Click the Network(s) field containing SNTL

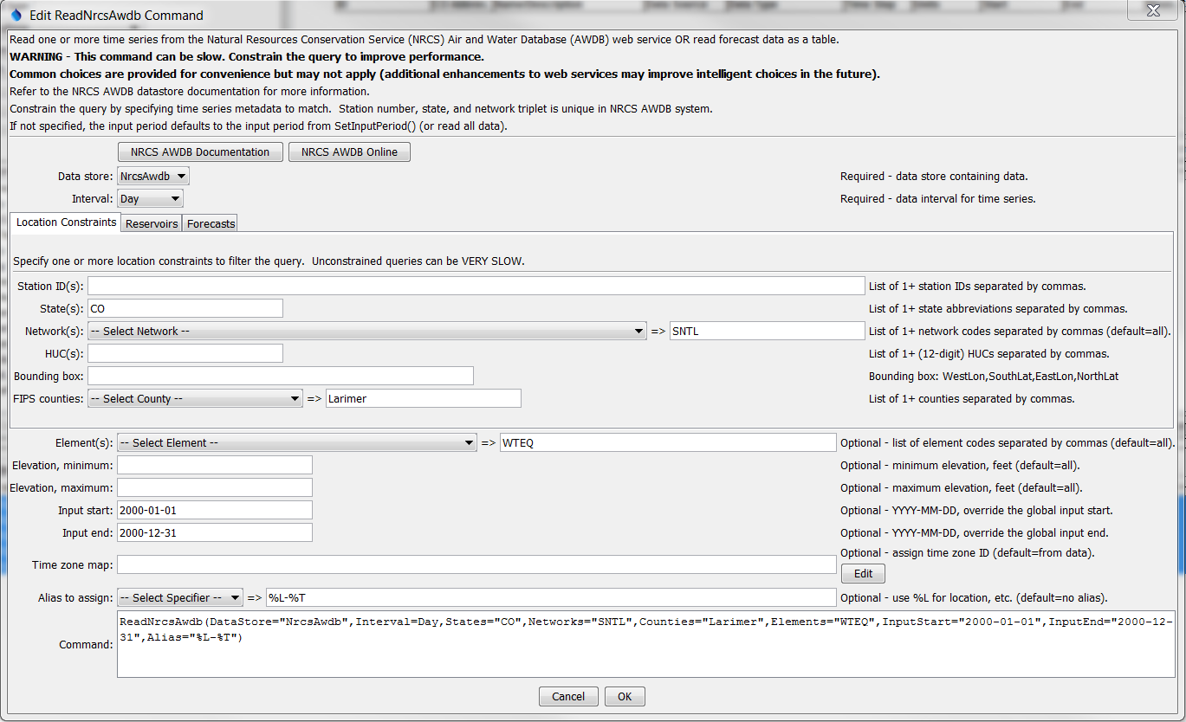[x=767, y=331]
